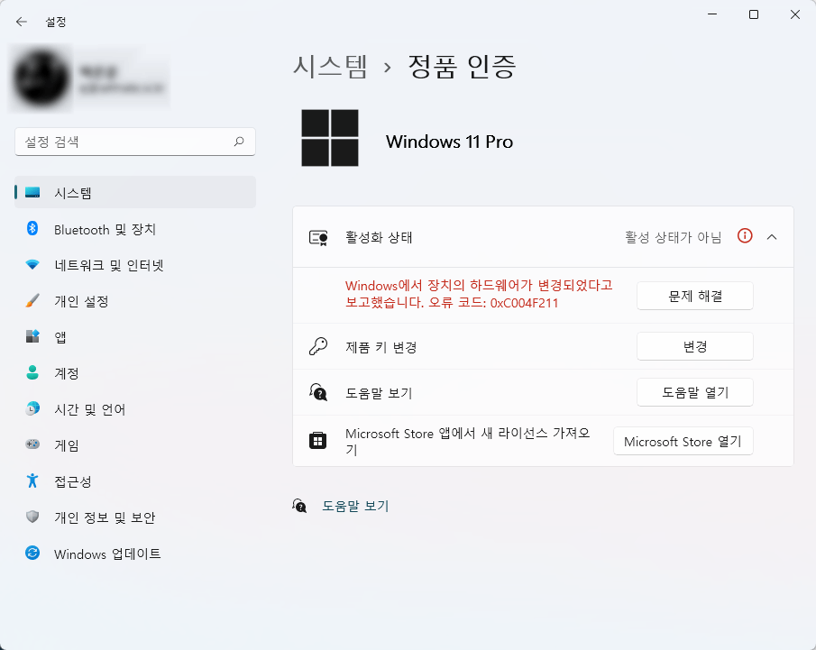Click the error code 0xC004F211 message
This screenshot has width=816, height=650.
pos(479,294)
